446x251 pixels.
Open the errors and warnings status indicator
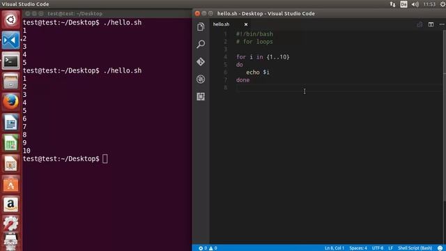click(208, 248)
